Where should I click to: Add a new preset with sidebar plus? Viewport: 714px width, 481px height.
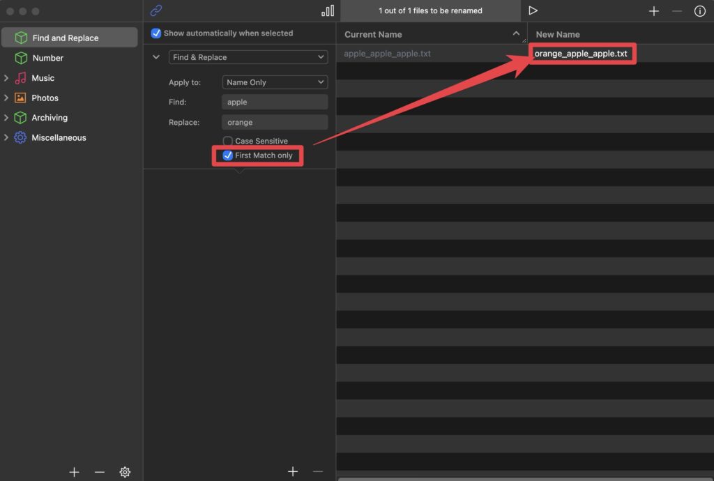(x=74, y=472)
